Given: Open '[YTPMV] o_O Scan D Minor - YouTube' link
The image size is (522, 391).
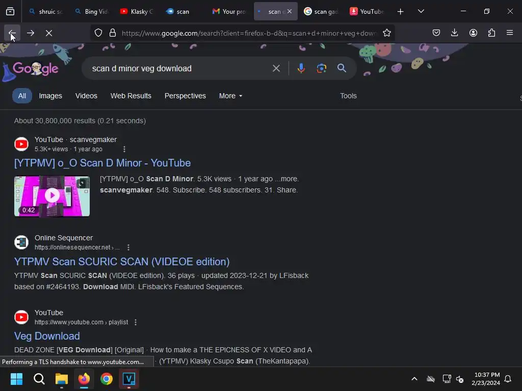Looking at the screenshot, I should click(102, 163).
